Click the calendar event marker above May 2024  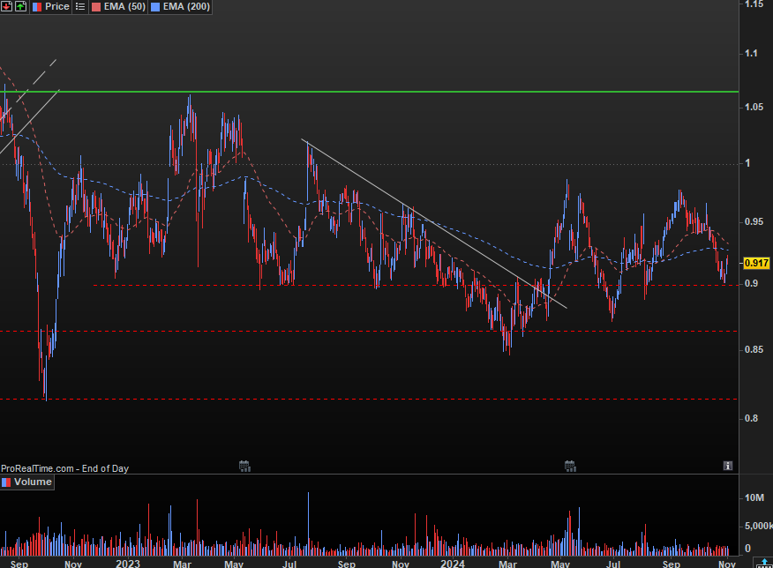click(570, 466)
